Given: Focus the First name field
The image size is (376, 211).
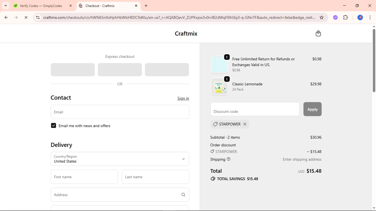Looking at the screenshot, I should tap(84, 177).
